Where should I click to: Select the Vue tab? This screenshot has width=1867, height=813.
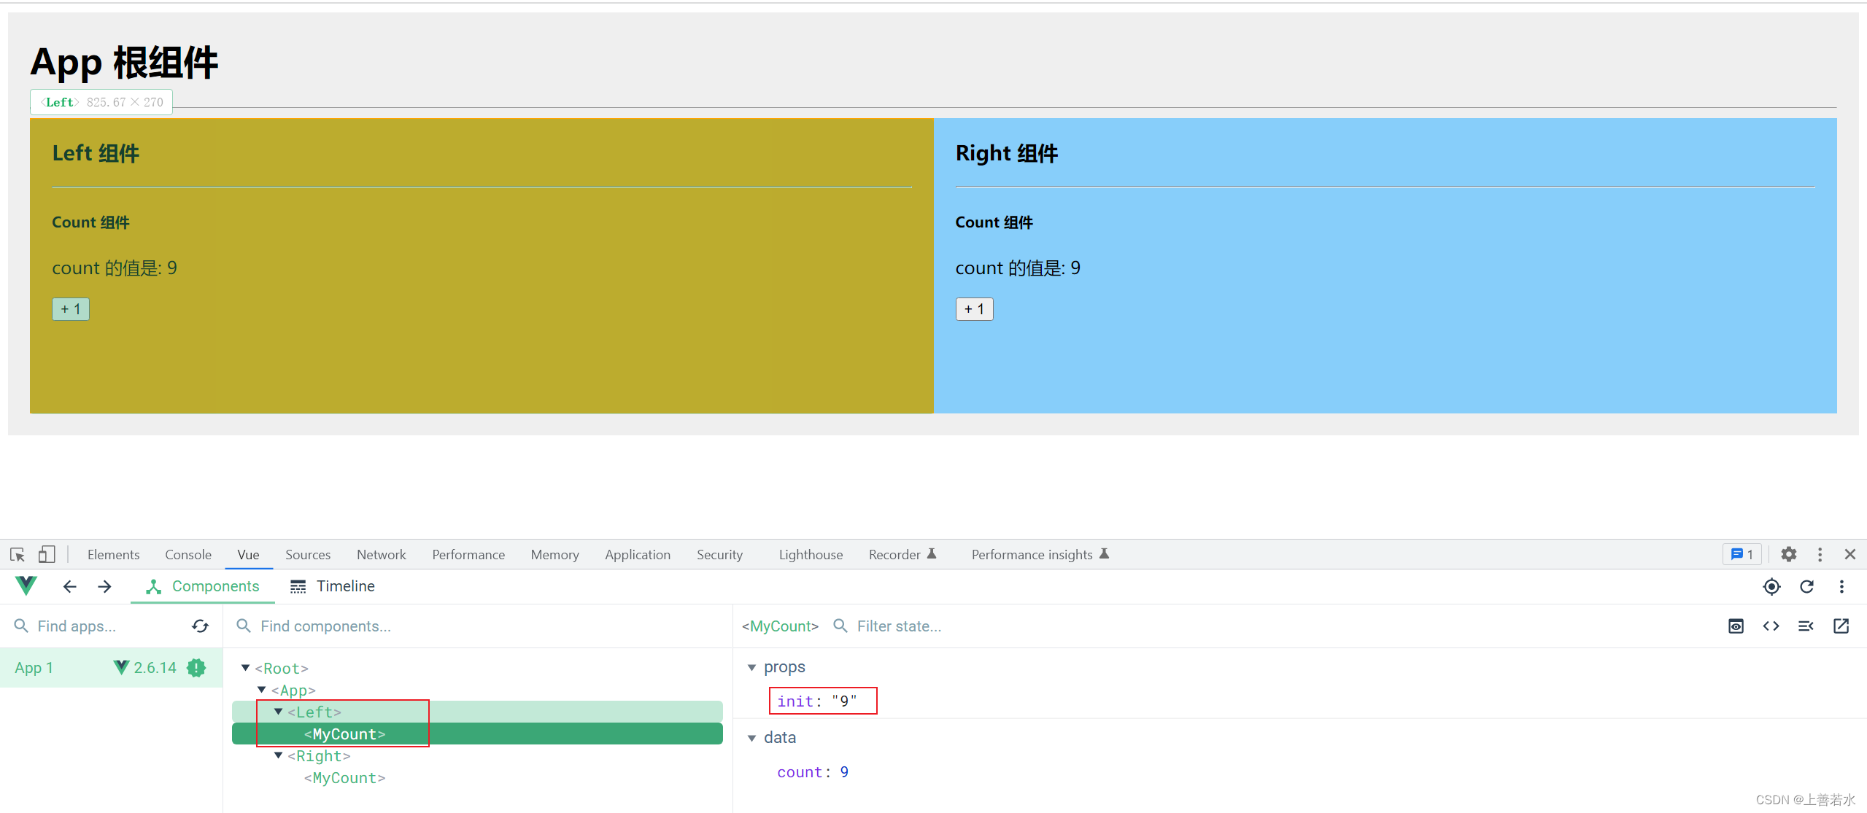pyautogui.click(x=248, y=555)
